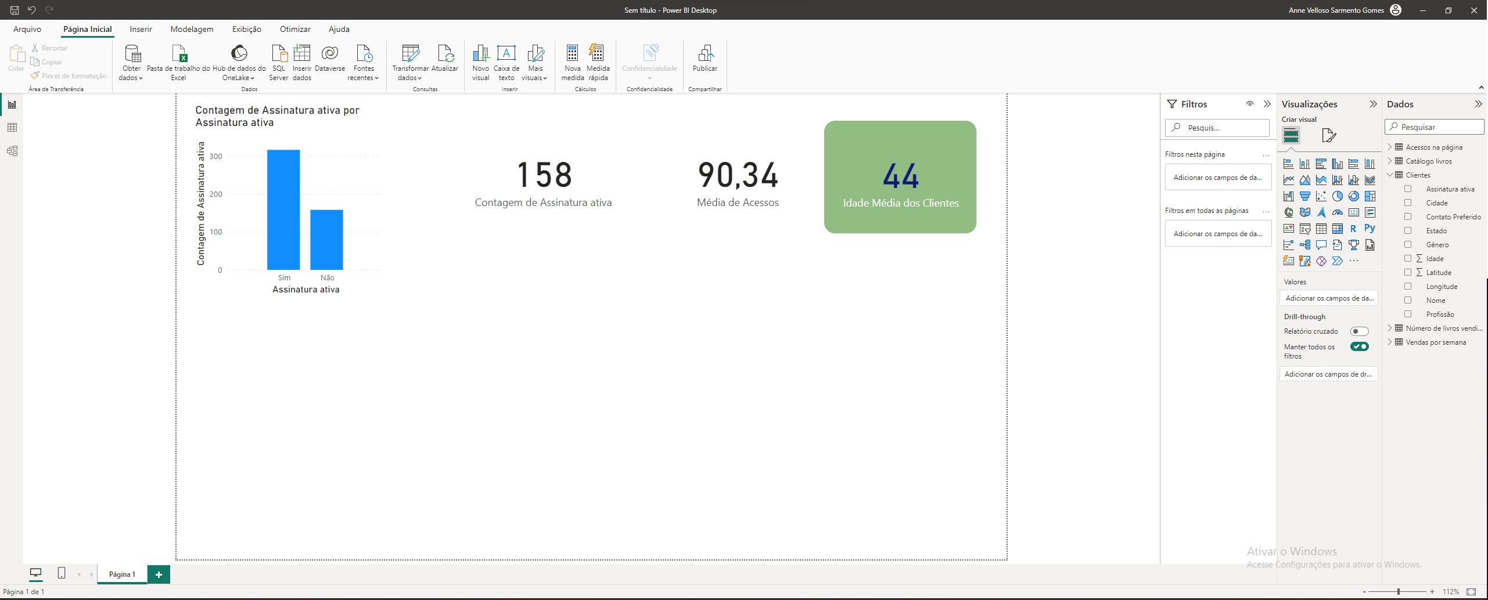This screenshot has width=1488, height=600.
Task: Choose the scatter chart visual
Action: click(x=1321, y=196)
